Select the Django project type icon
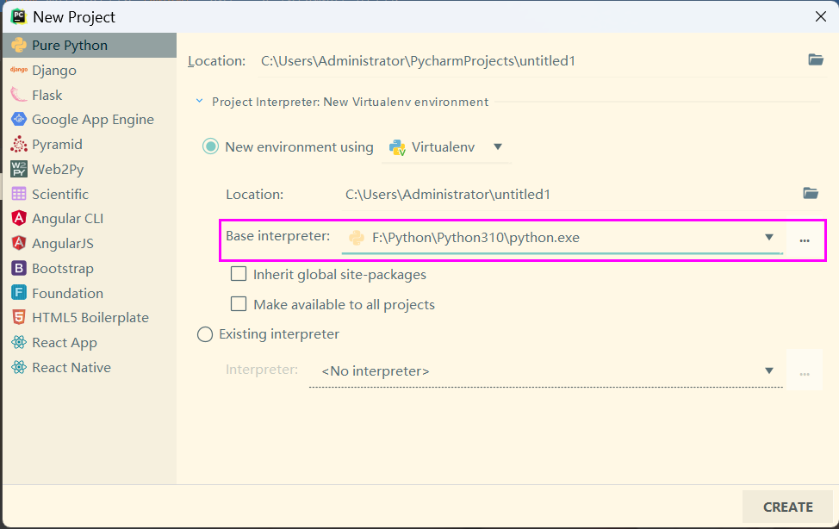The width and height of the screenshot is (839, 529). (19, 70)
